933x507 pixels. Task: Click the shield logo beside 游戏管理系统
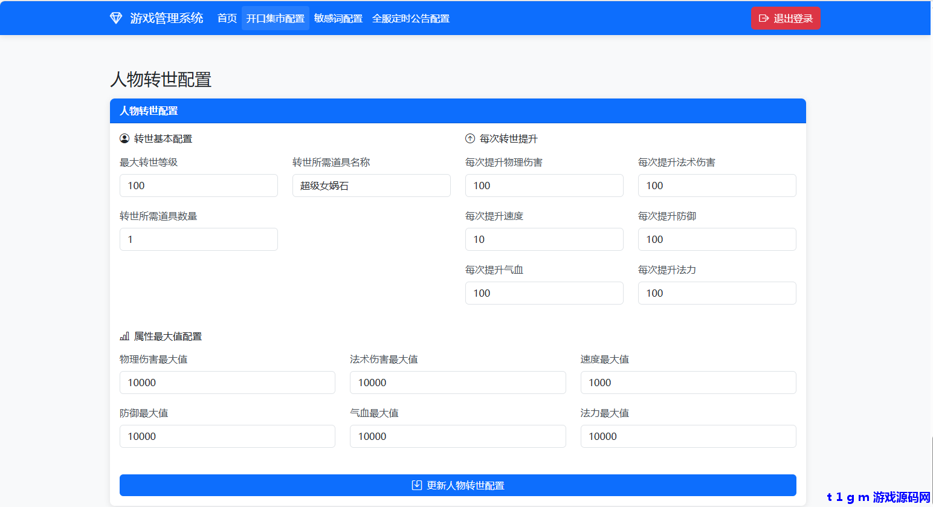[x=115, y=18]
